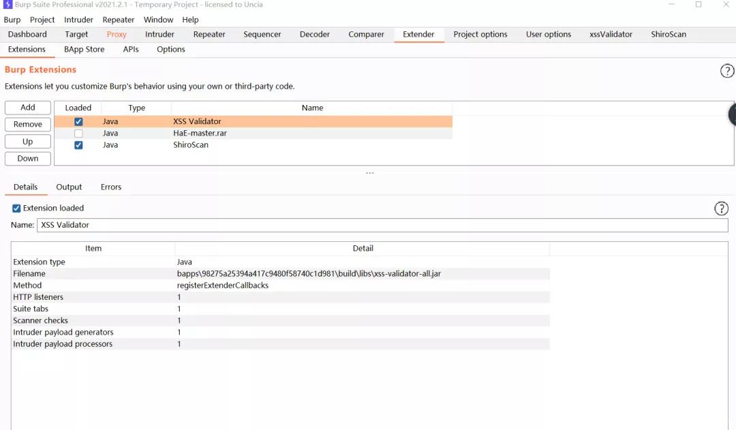The image size is (736, 430).
Task: Switch to the Comparer tab
Action: (x=366, y=34)
